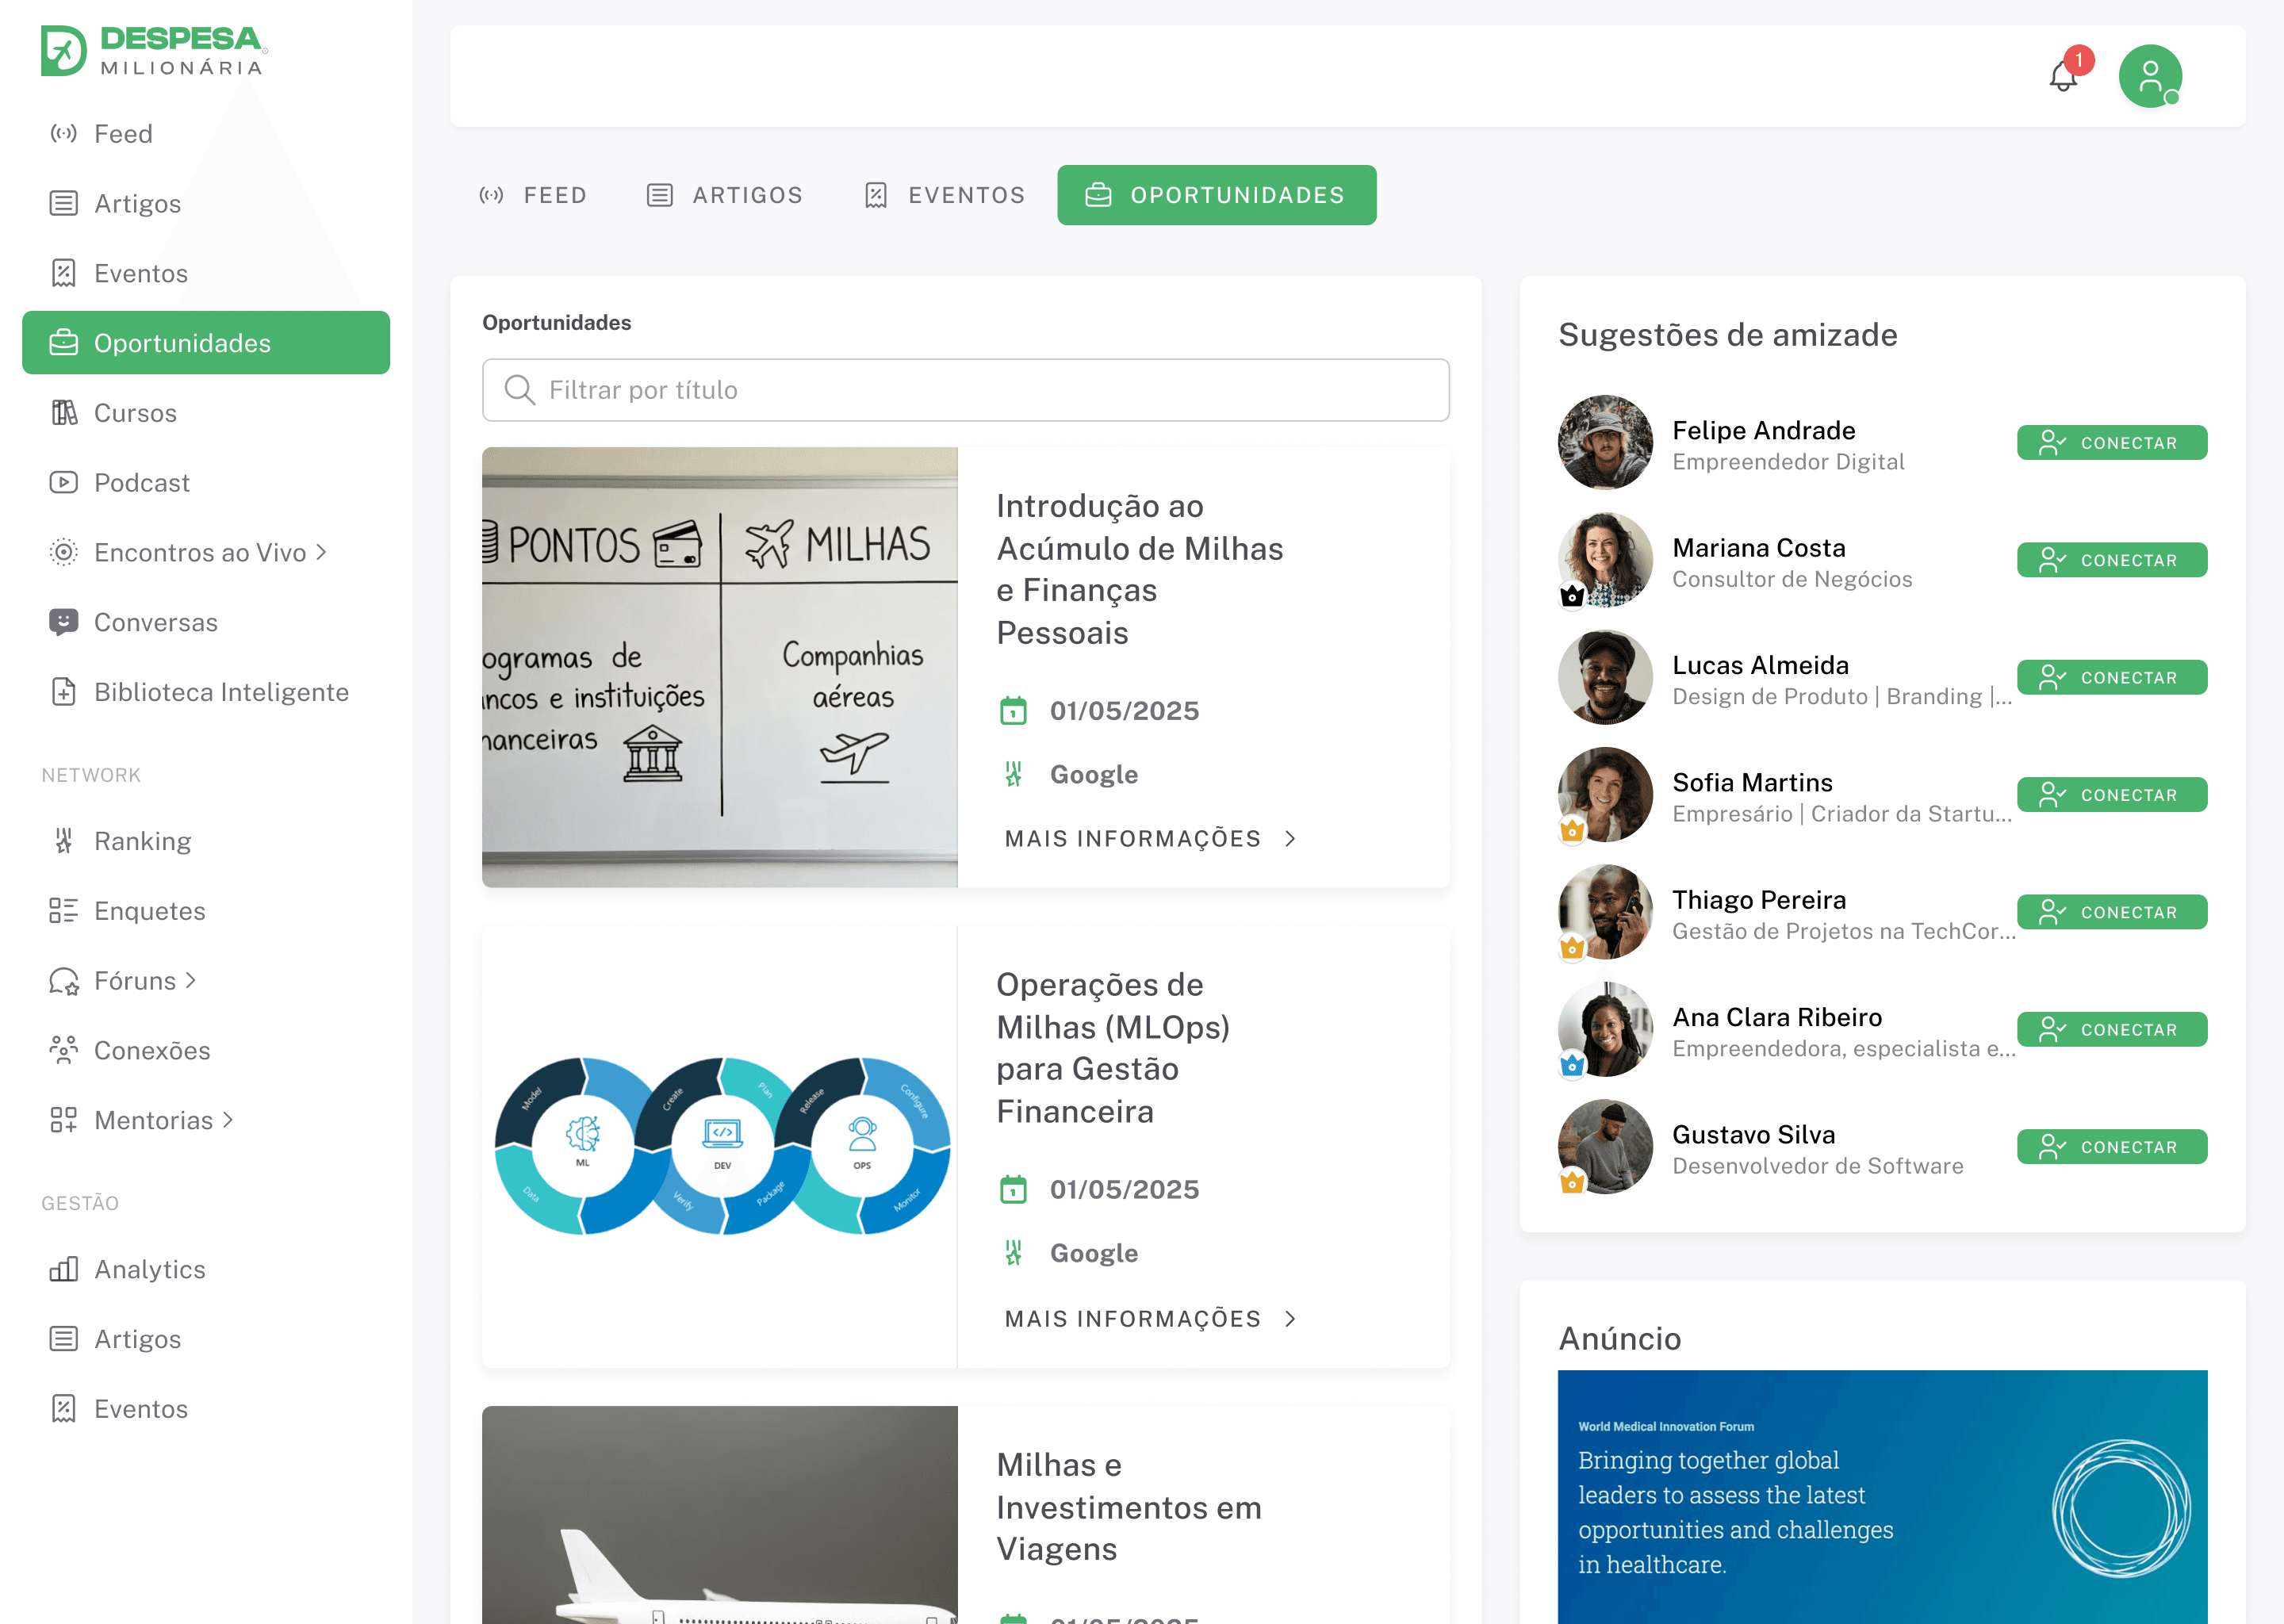Image resolution: width=2284 pixels, height=1624 pixels.
Task: Open Mais Informações for Introdução ao Acúmulo
Action: 1150,838
